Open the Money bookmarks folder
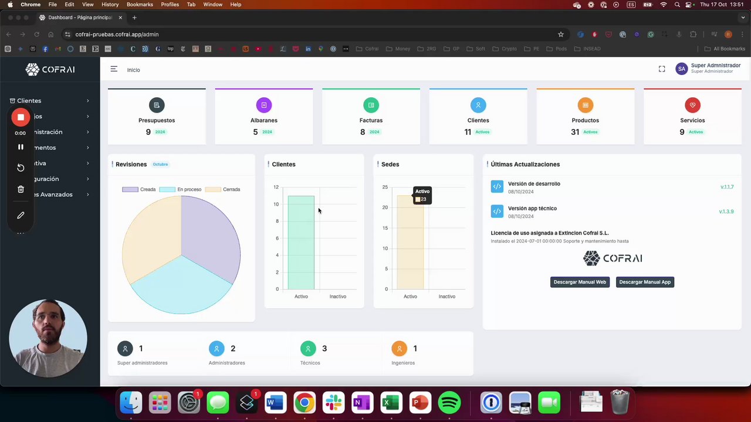 399,49
